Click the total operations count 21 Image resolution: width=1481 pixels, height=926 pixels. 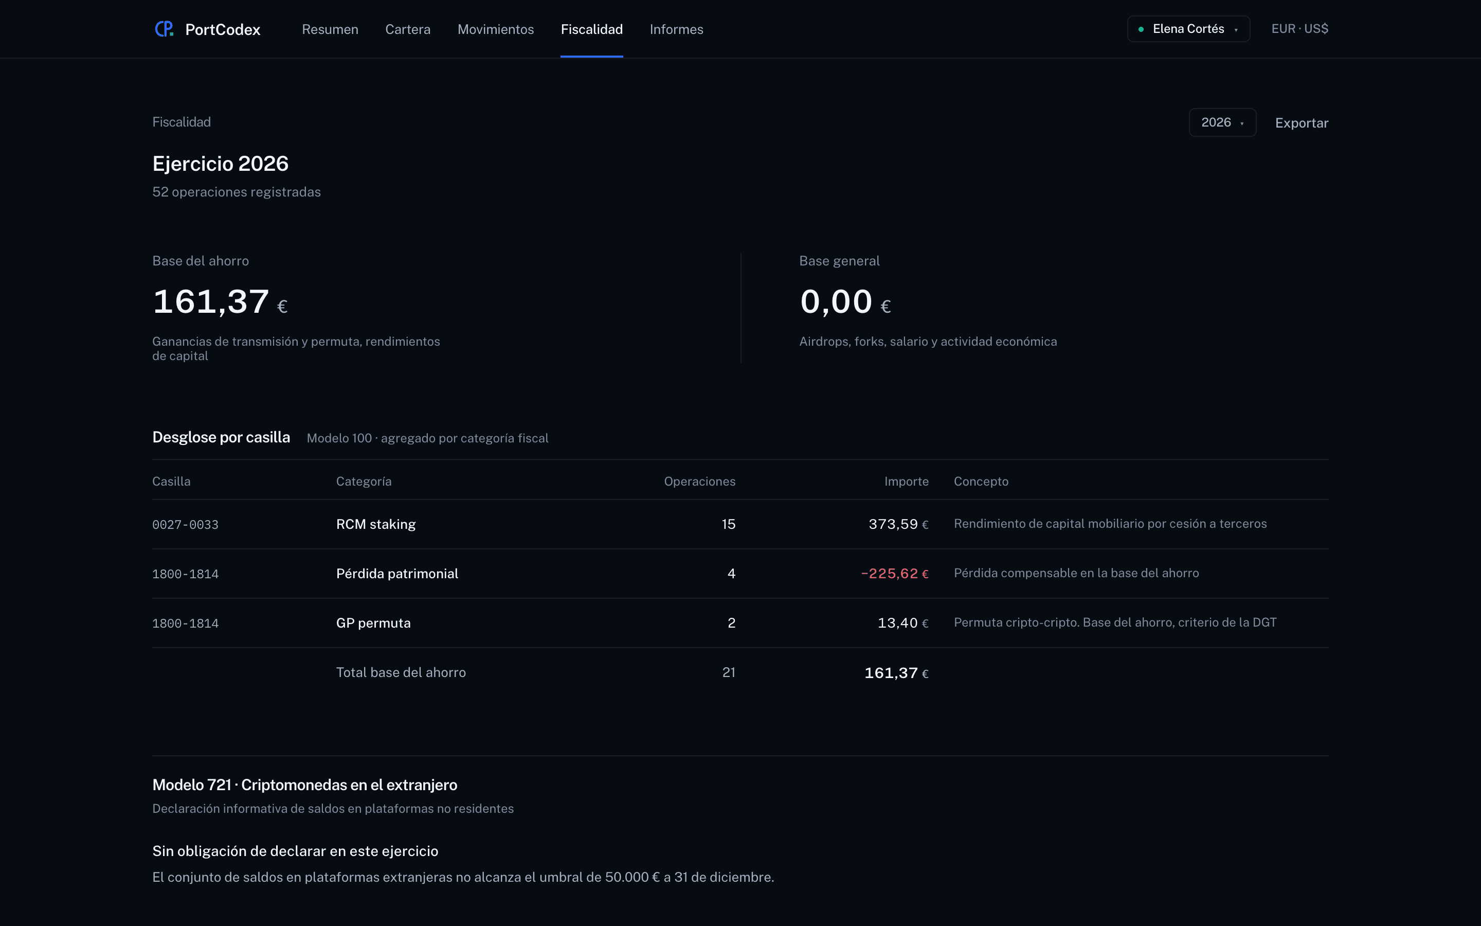[x=729, y=672]
